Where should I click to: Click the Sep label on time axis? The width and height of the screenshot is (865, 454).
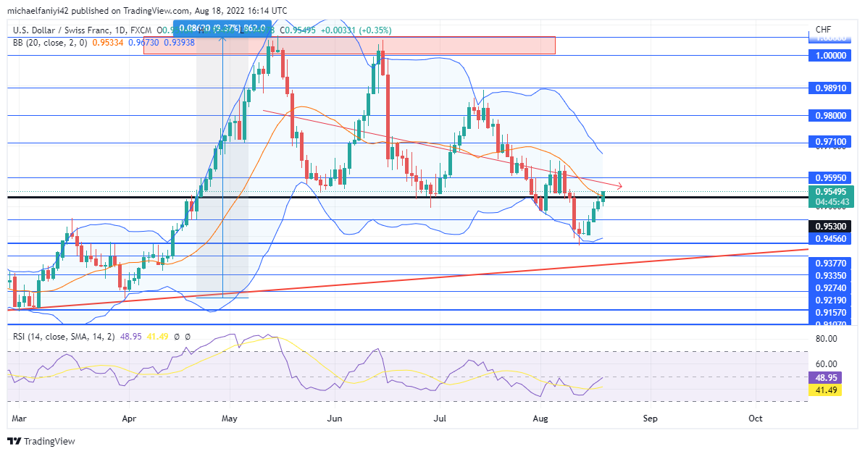click(650, 418)
